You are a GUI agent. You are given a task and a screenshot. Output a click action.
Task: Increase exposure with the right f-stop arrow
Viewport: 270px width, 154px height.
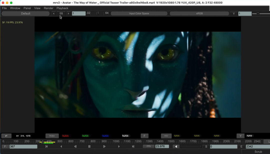point(68,14)
